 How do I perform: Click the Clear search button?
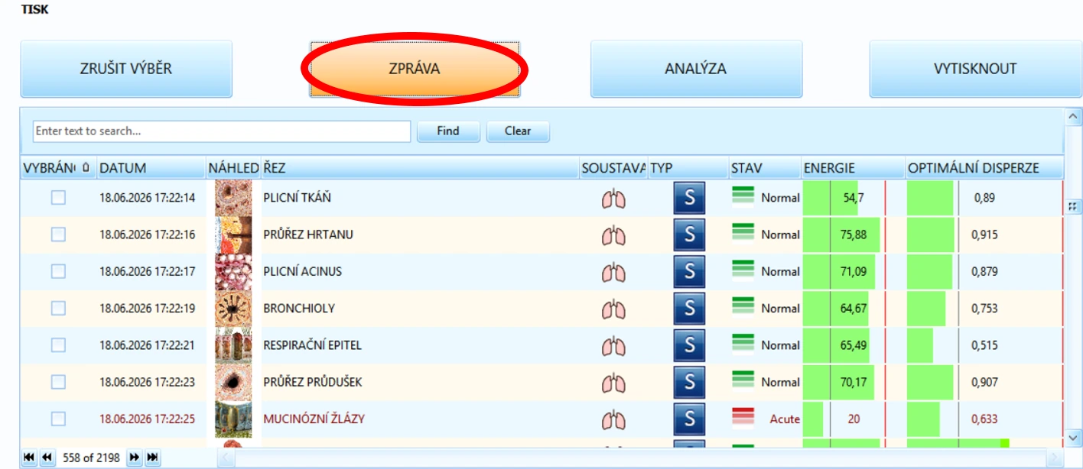click(518, 131)
